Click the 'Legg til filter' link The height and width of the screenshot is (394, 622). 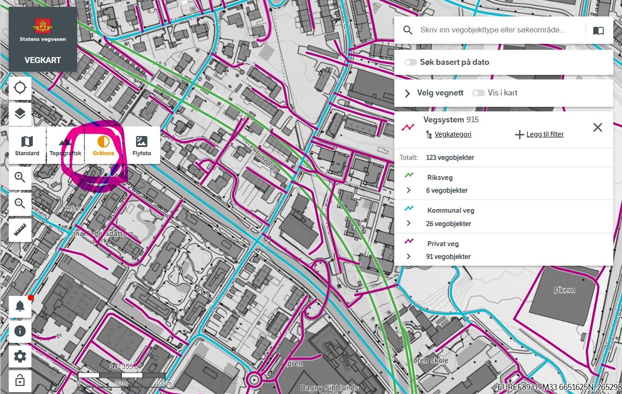[x=539, y=134]
